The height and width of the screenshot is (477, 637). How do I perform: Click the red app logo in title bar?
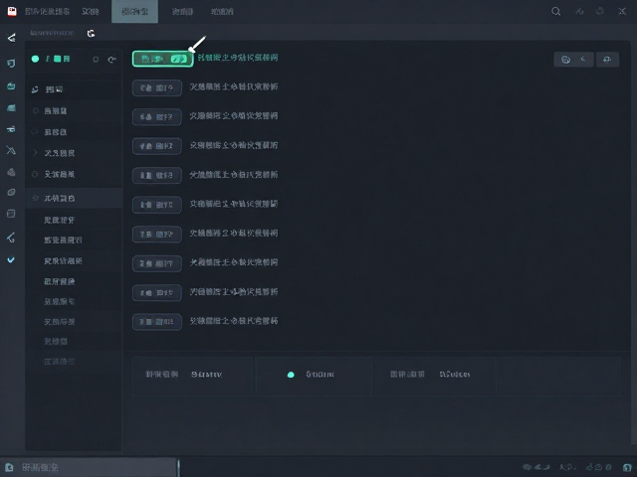(x=12, y=11)
